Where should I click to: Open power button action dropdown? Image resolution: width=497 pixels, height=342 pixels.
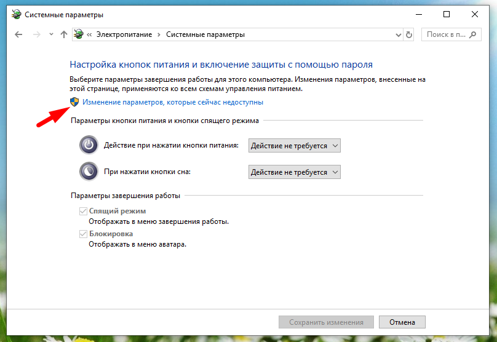pyautogui.click(x=295, y=146)
